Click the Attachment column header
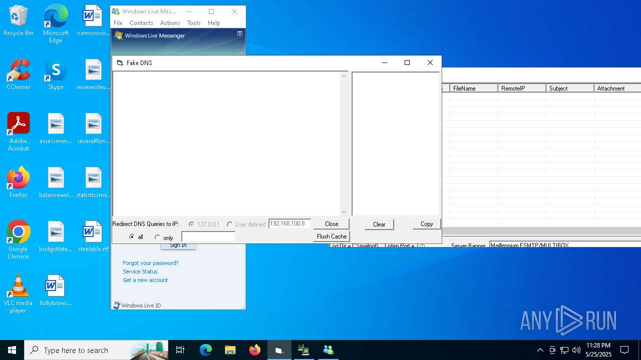The image size is (641, 360). [617, 88]
